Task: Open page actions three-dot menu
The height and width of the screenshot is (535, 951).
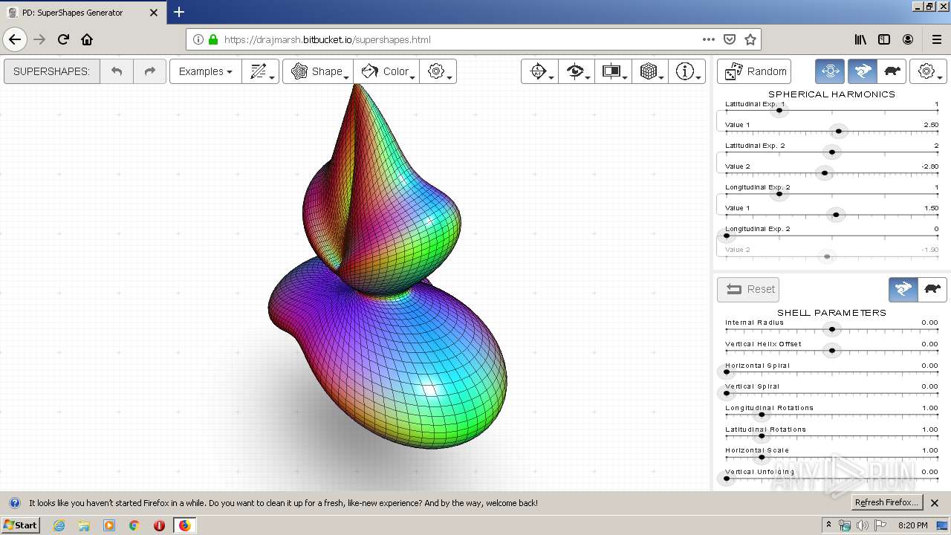Action: point(709,39)
